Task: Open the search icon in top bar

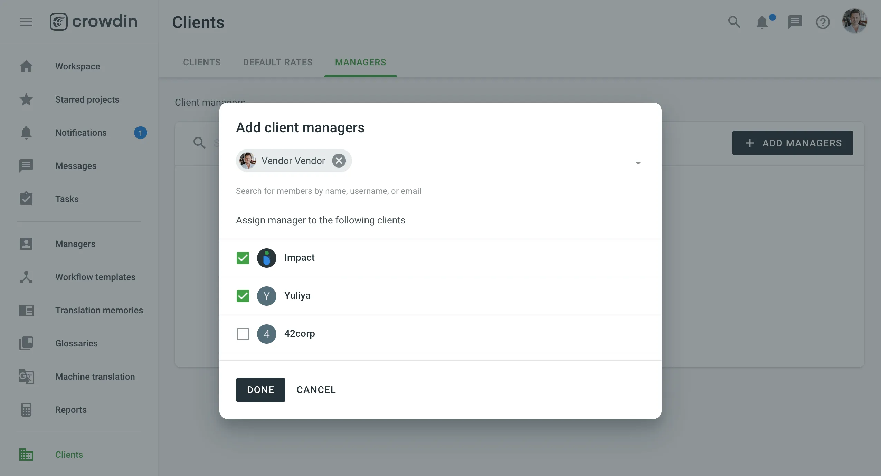Action: [734, 21]
